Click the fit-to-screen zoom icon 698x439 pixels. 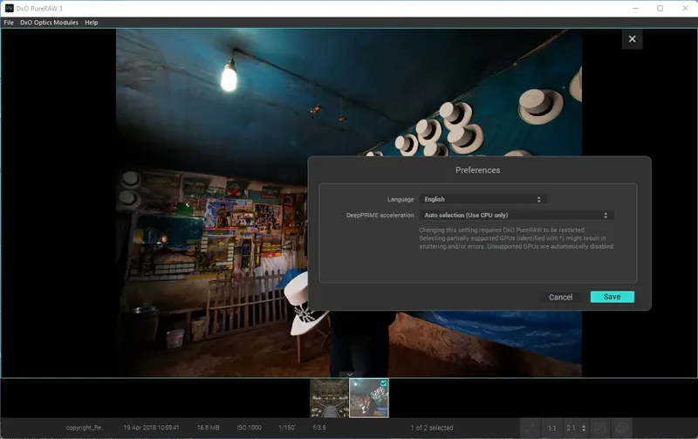click(529, 428)
